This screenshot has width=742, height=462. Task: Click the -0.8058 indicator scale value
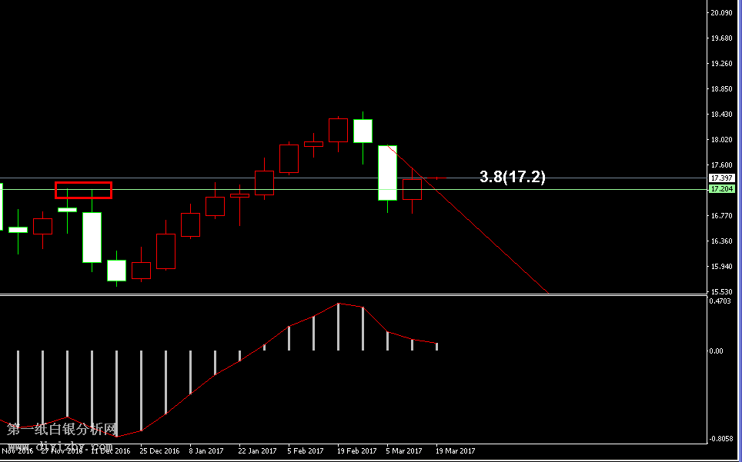point(721,438)
